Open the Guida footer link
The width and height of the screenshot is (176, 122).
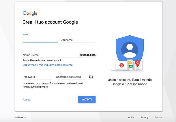[131, 117]
